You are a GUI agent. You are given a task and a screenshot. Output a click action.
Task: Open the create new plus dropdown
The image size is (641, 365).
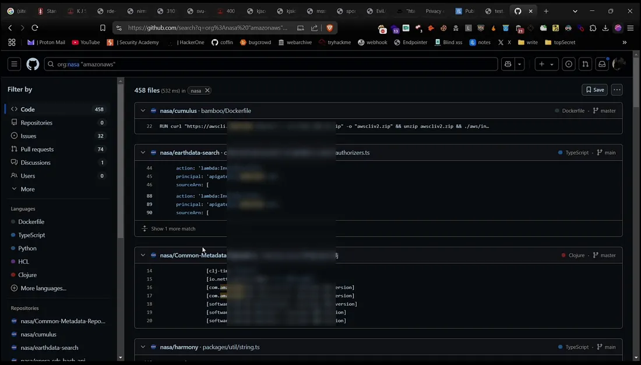click(546, 64)
